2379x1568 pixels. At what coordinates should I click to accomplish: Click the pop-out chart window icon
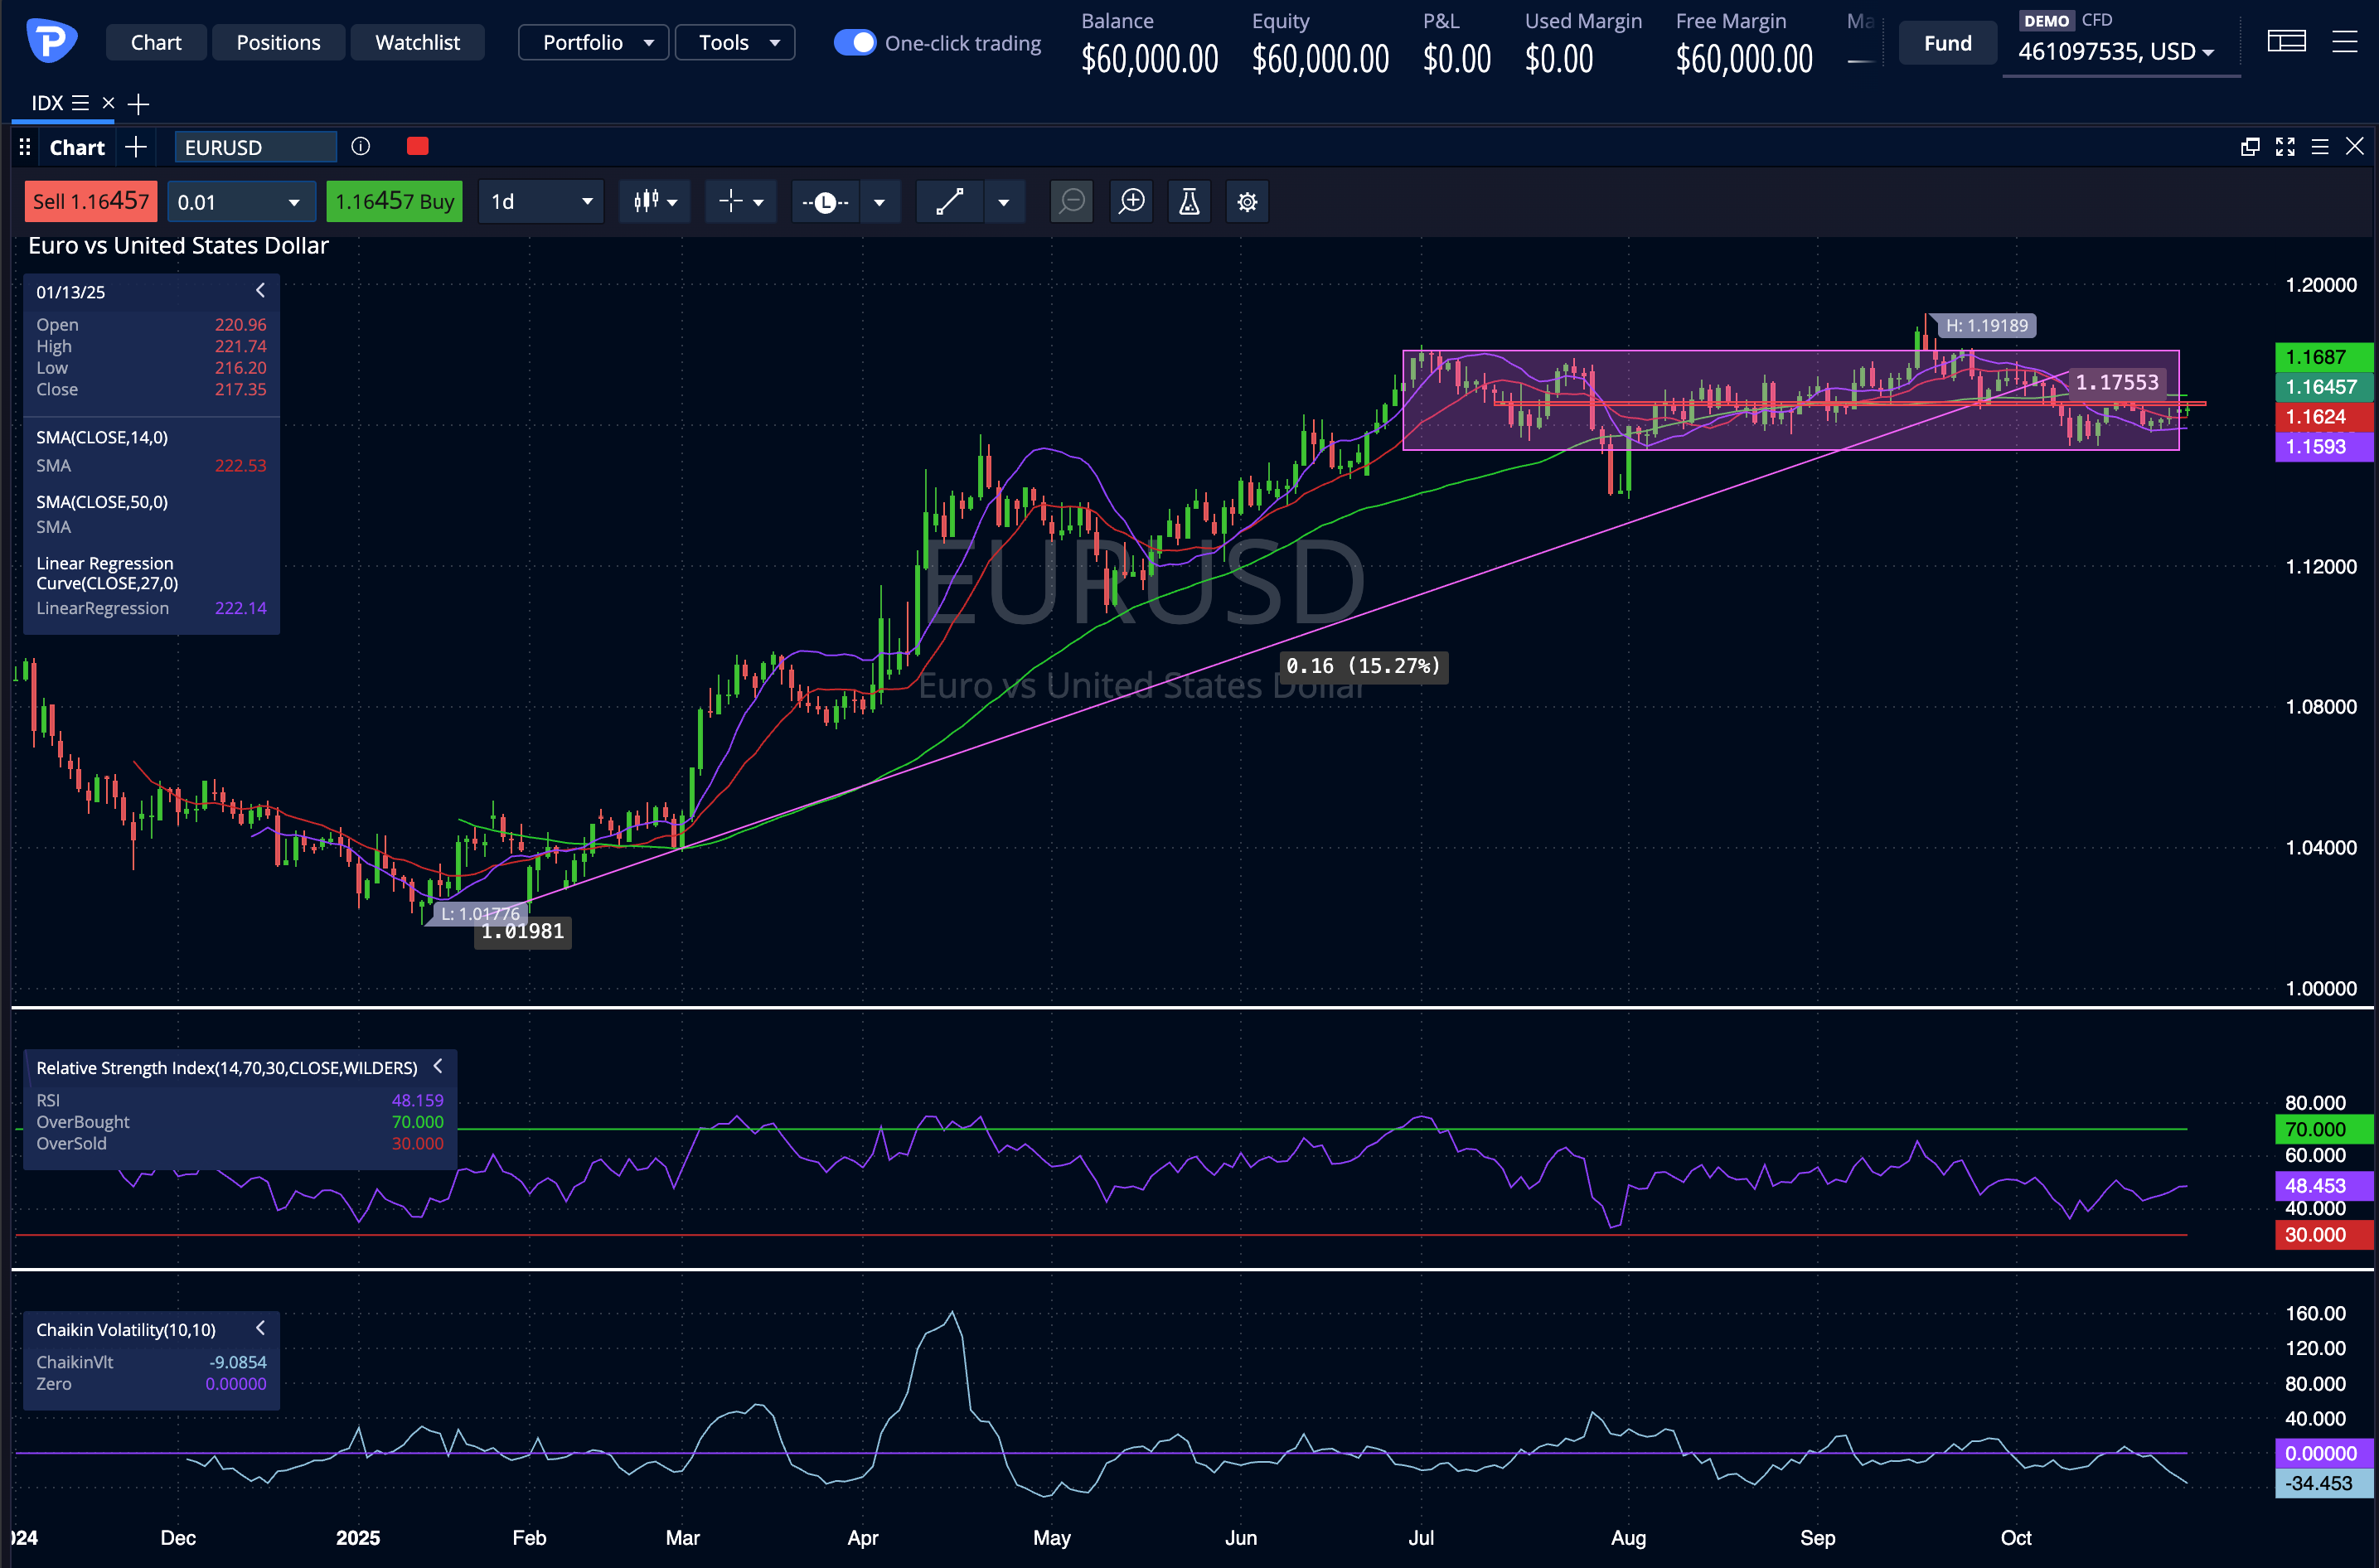tap(2250, 147)
